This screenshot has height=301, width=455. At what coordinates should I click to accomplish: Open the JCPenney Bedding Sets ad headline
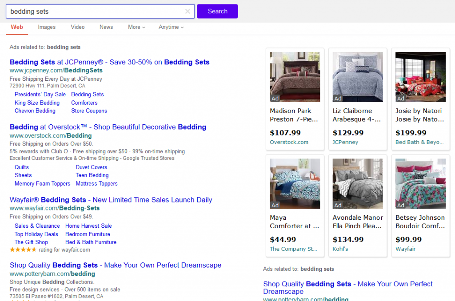[x=109, y=62]
